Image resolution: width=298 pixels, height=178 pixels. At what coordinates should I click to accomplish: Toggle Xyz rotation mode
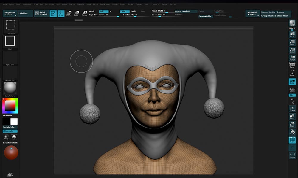292,95
